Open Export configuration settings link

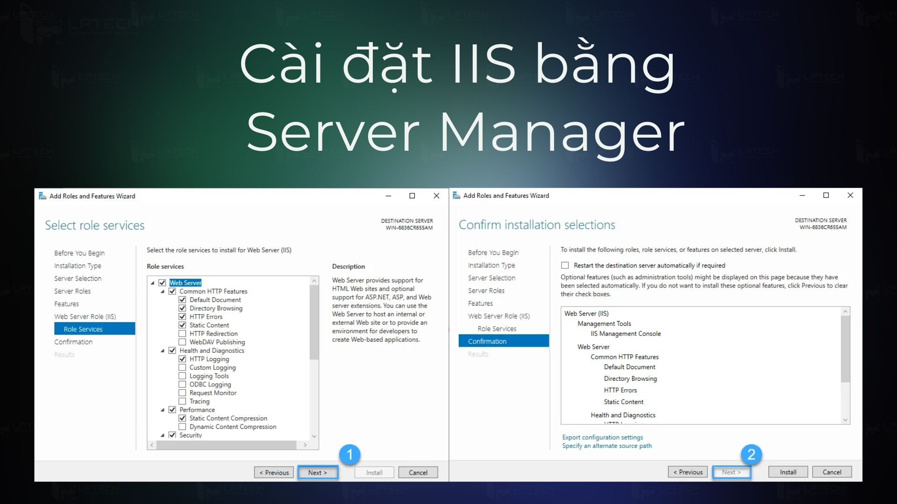pyautogui.click(x=603, y=437)
